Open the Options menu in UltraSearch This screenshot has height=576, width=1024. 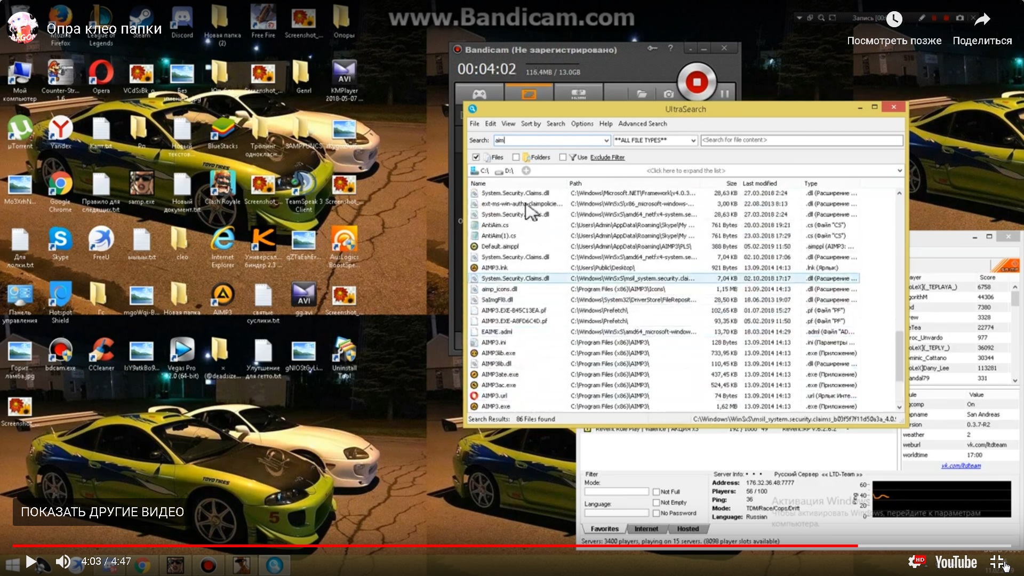click(x=582, y=124)
